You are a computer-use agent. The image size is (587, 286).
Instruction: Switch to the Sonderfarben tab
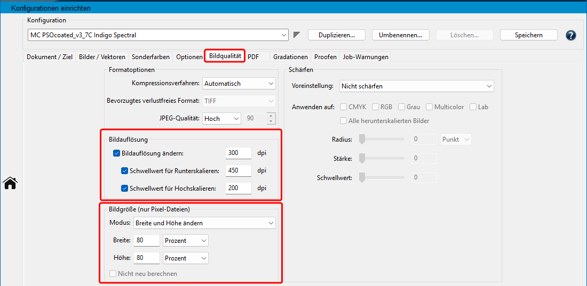(150, 57)
